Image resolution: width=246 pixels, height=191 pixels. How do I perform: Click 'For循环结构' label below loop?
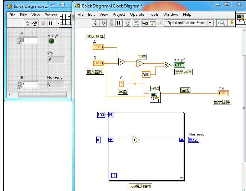point(140,186)
